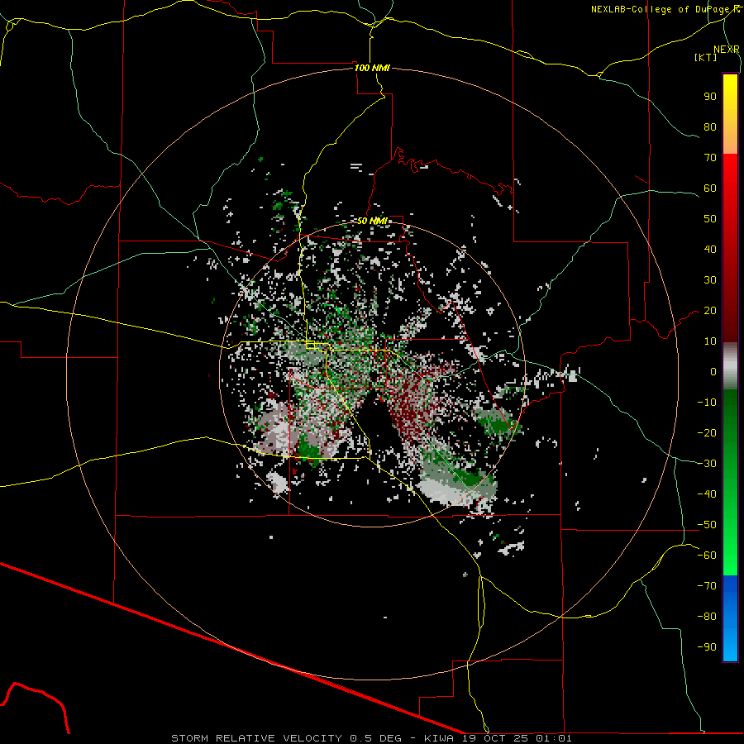The width and height of the screenshot is (744, 744).
Task: Select the positive 90 knot scale label
Action: [x=710, y=97]
